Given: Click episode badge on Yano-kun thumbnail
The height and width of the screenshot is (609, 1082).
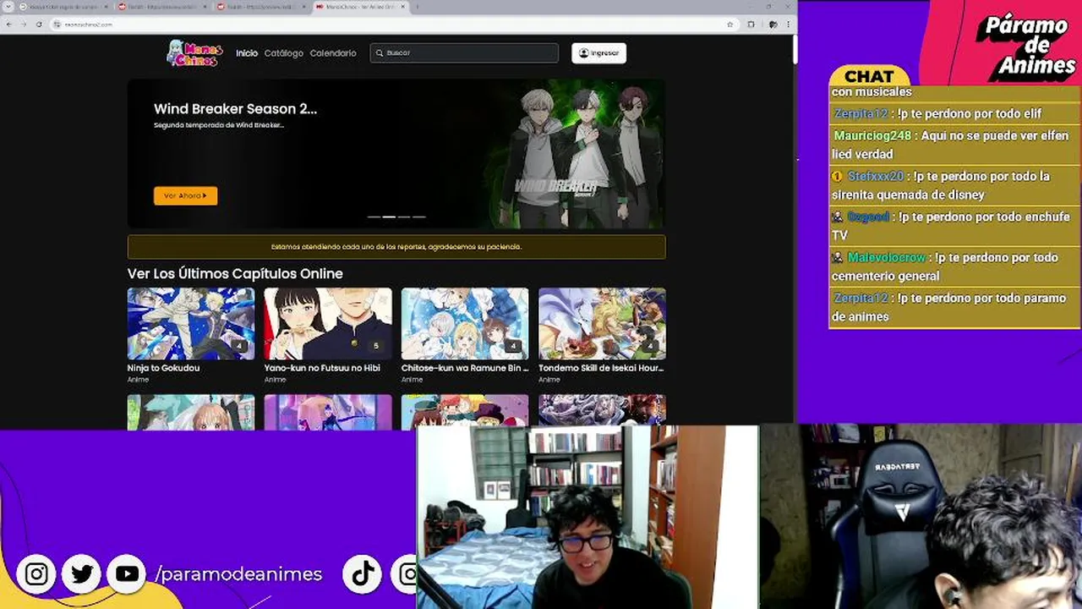Looking at the screenshot, I should [x=376, y=346].
